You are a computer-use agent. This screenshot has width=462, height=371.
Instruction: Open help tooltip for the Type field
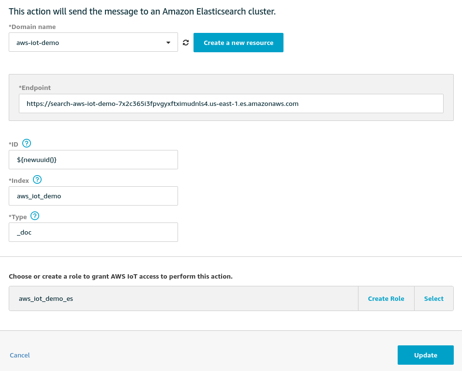pos(35,216)
